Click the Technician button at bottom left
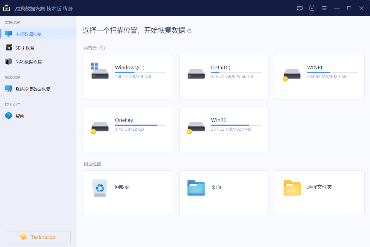This screenshot has width=370, height=247. pos(37,237)
